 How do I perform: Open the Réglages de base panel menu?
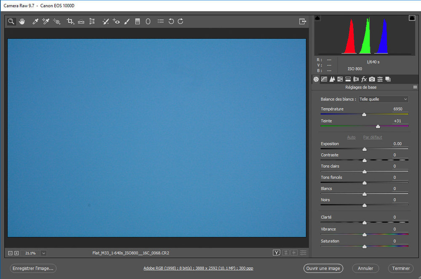415,87
